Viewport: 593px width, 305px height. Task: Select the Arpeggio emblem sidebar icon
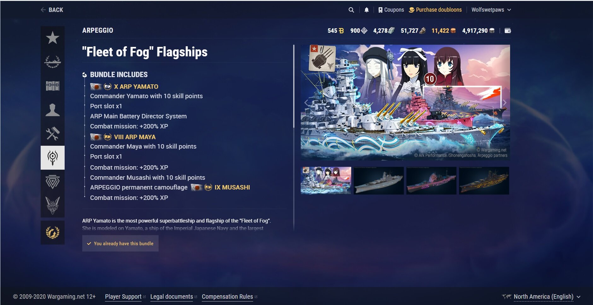click(x=53, y=158)
